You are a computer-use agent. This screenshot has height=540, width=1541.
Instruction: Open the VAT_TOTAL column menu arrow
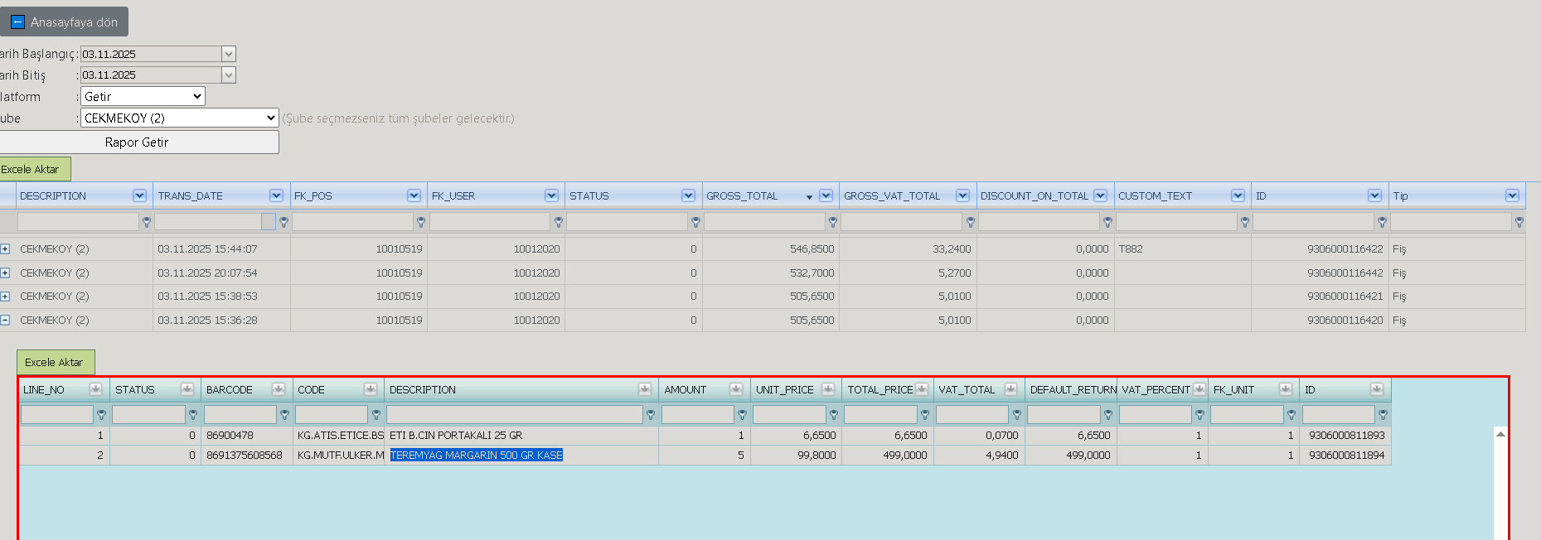tap(1010, 389)
